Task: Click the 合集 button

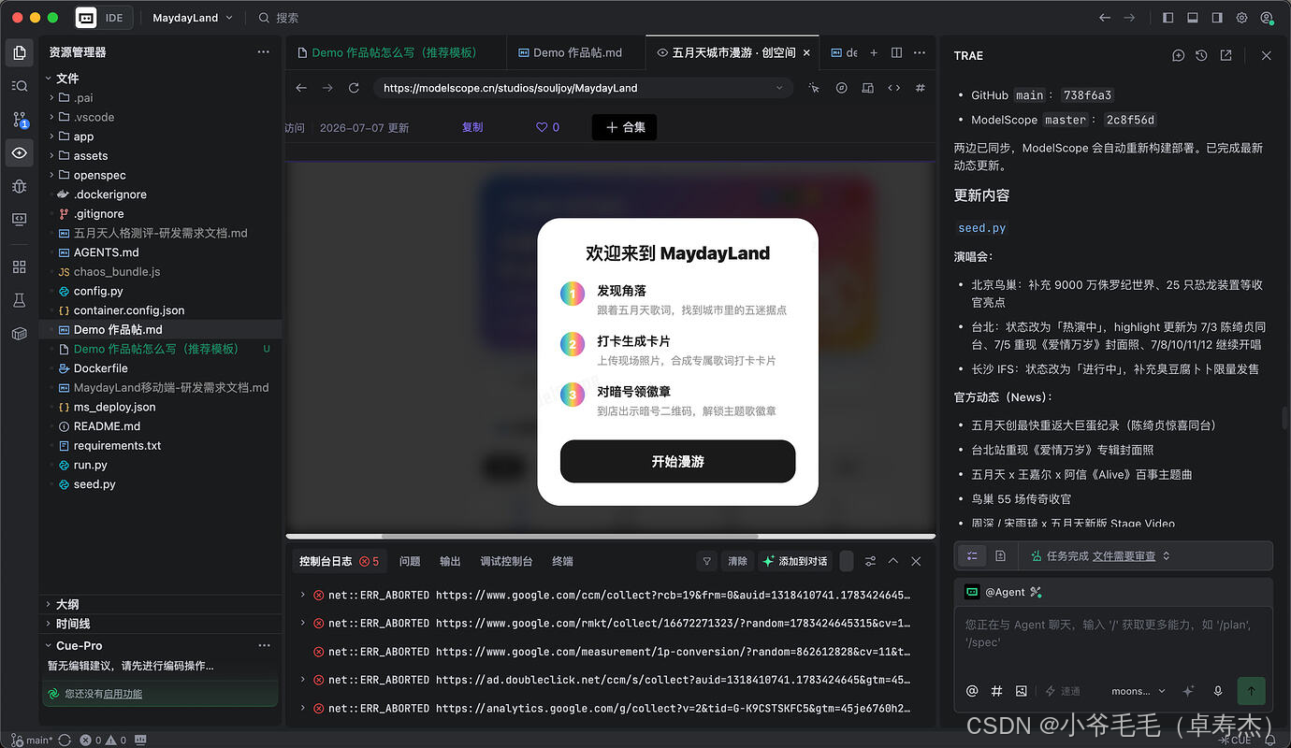Action: 624,127
